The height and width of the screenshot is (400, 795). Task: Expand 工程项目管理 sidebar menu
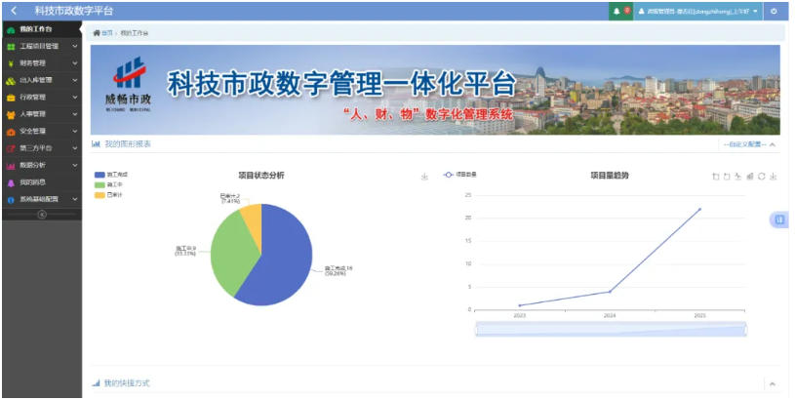tap(42, 46)
